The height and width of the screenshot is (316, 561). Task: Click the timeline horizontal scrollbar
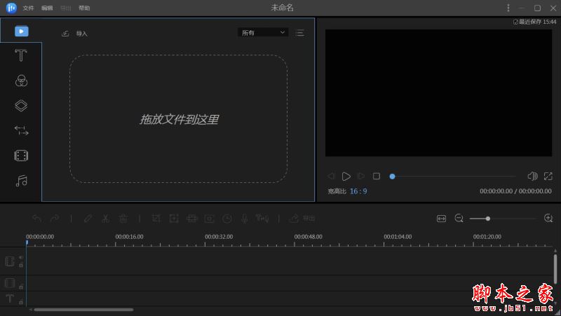click(x=83, y=310)
